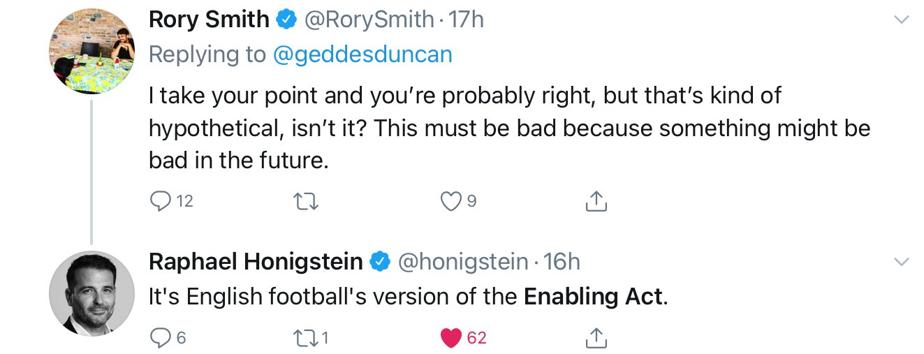The width and height of the screenshot is (924, 354).
Task: Open Raphael Honigstein's profile name
Action: click(x=256, y=262)
